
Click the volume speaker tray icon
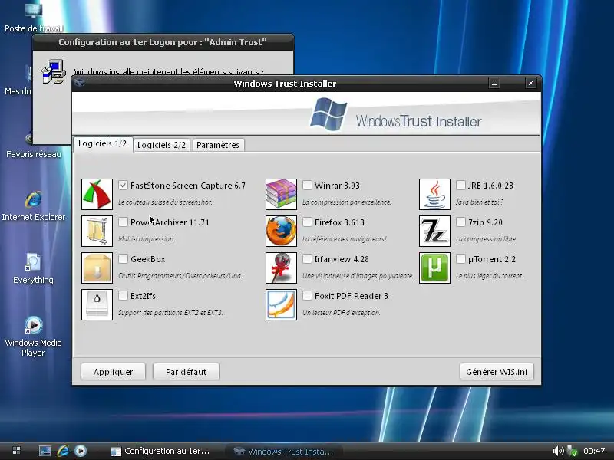pos(558,451)
